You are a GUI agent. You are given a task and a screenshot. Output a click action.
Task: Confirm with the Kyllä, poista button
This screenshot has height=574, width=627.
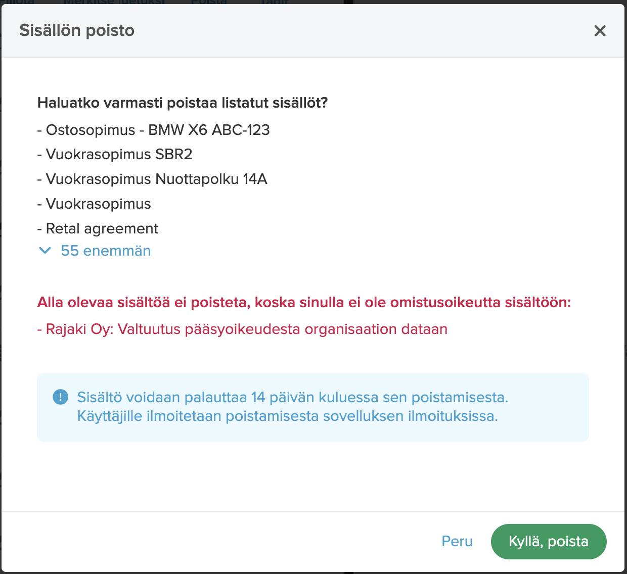tap(549, 542)
